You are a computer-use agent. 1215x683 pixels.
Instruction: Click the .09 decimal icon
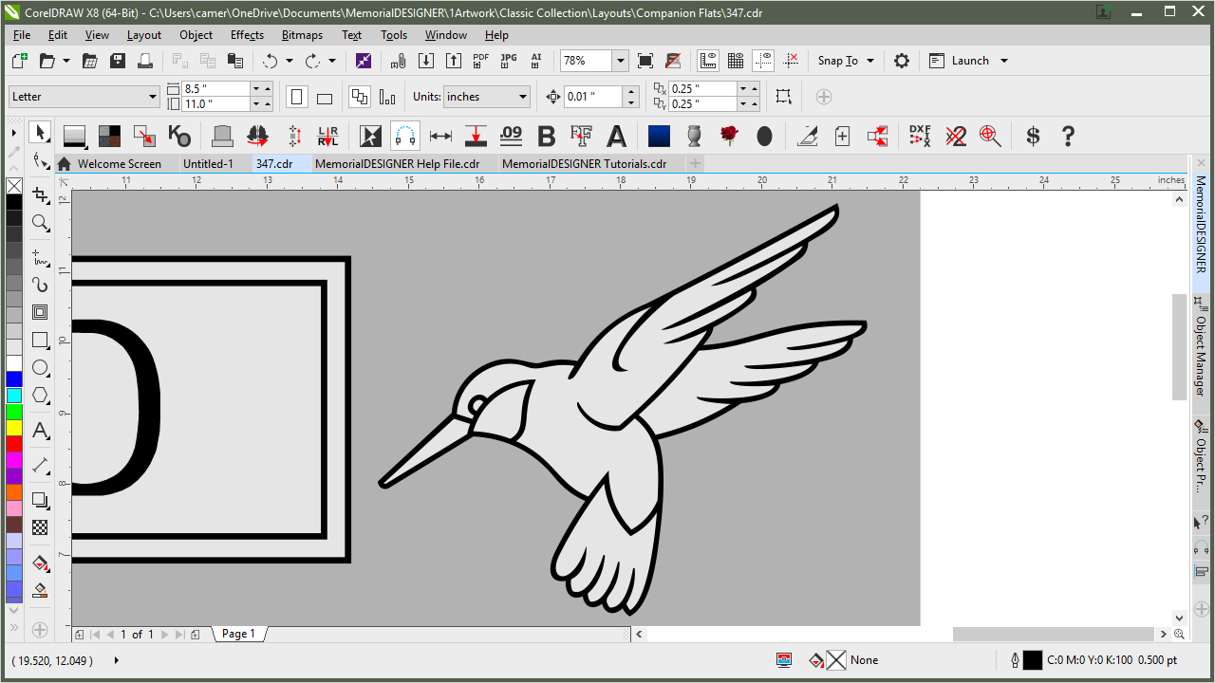511,136
